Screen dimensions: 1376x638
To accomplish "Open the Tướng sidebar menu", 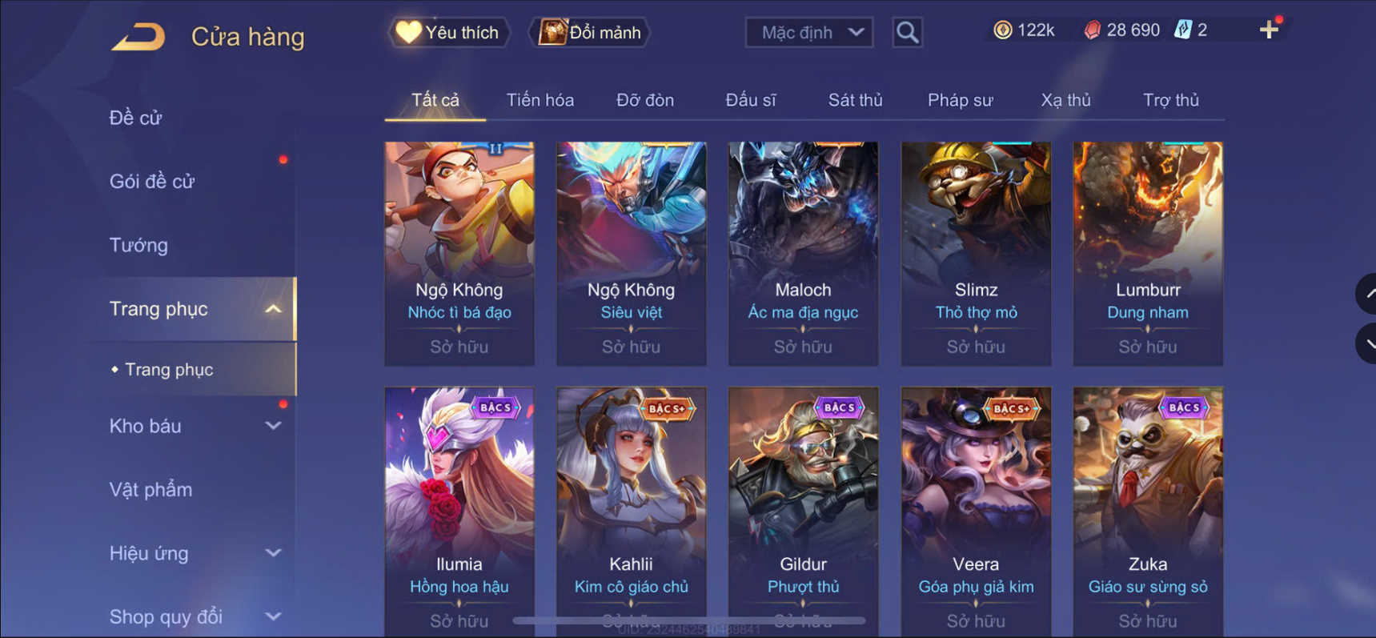I will click(x=138, y=245).
